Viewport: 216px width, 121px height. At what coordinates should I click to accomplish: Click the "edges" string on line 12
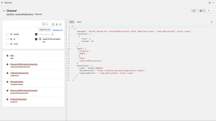(82, 54)
